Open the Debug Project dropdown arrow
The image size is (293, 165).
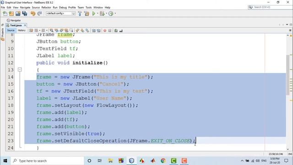coord(106,13)
